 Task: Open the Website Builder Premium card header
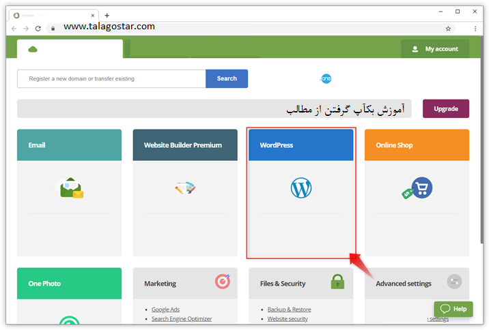coord(185,145)
